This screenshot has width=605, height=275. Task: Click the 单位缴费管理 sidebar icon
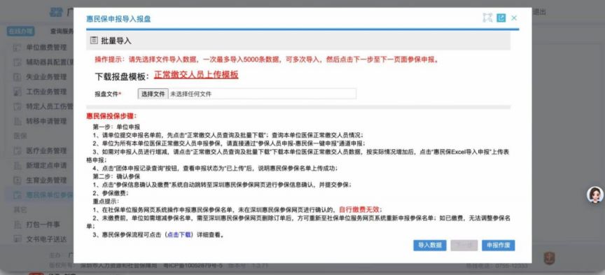click(18, 48)
